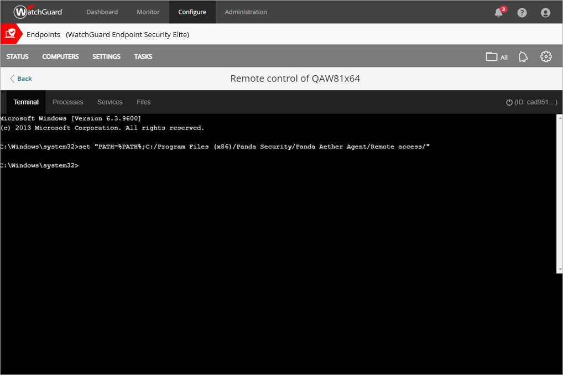Open the web notifications bell in the gray toolbar
This screenshot has height=375, width=563.
(x=523, y=56)
